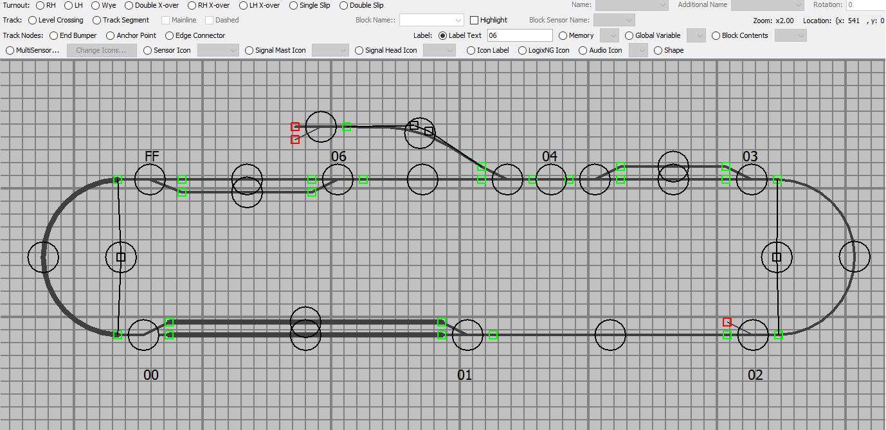Click the 04 label on the track
Image resolution: width=886 pixels, height=430 pixels.
pyautogui.click(x=550, y=156)
